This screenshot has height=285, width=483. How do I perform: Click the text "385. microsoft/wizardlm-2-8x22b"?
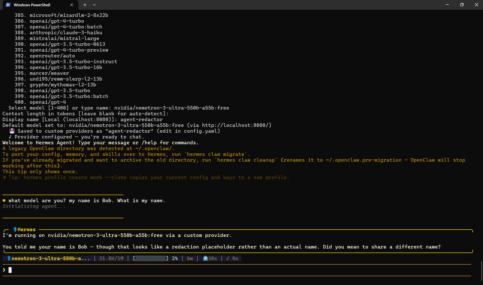click(x=61, y=15)
